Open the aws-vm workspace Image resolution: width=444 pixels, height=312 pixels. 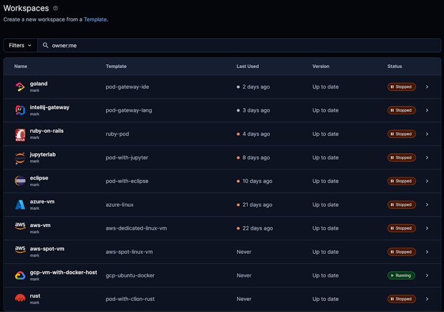[x=40, y=225]
